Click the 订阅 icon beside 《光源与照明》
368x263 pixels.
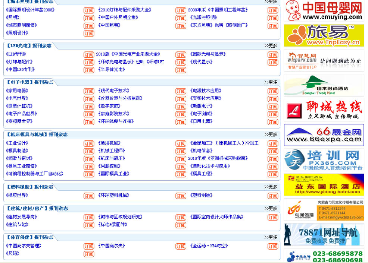coord(273,18)
